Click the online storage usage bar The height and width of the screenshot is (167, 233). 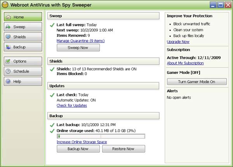tap(101, 136)
